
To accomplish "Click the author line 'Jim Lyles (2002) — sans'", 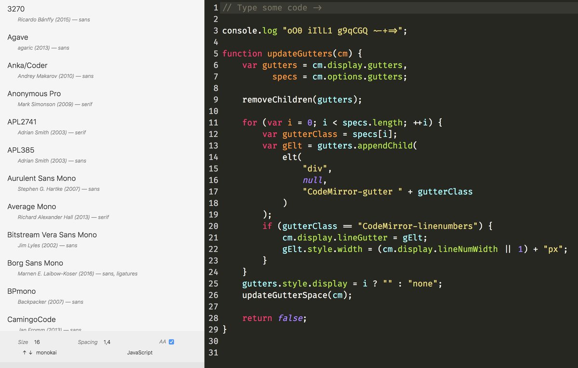I will tap(47, 245).
